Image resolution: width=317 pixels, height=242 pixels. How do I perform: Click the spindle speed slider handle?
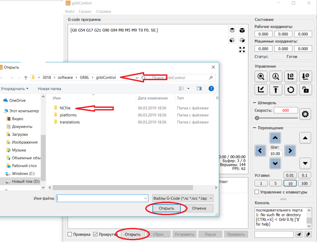257,118
